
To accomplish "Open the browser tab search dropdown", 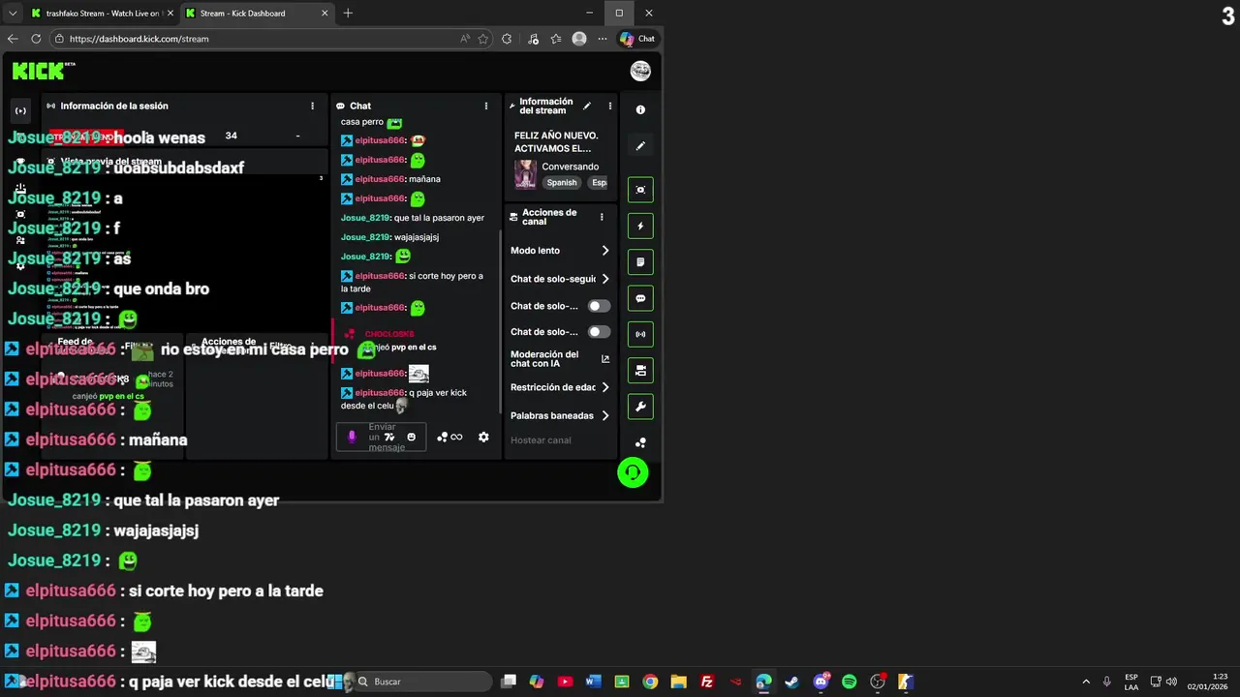I will tap(13, 14).
